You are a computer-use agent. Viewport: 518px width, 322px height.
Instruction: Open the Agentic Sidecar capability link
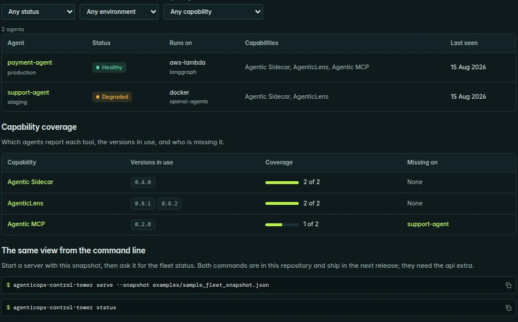31,182
